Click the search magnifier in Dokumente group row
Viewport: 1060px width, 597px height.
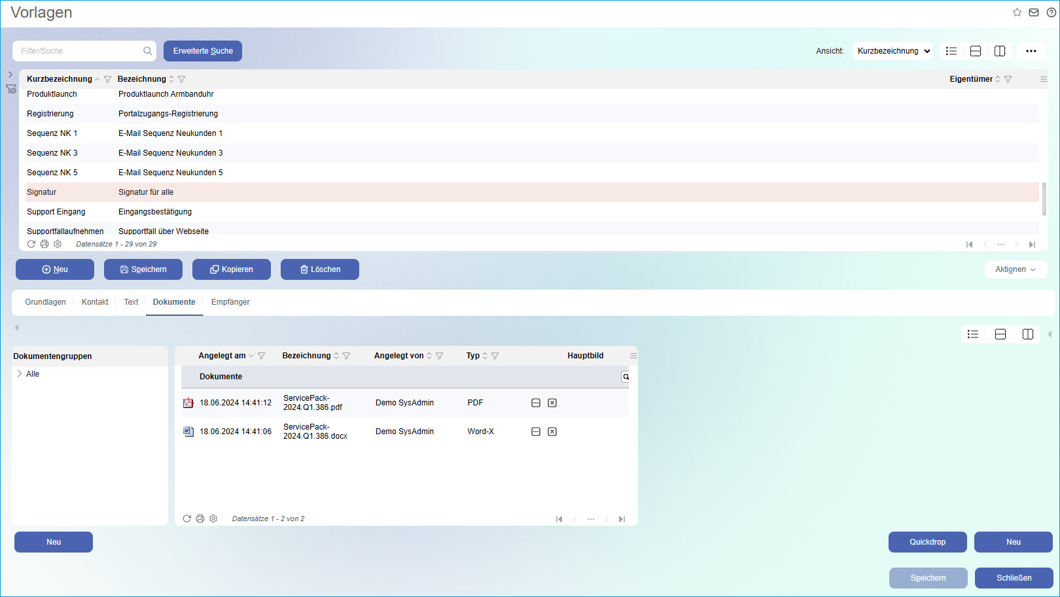(x=626, y=377)
